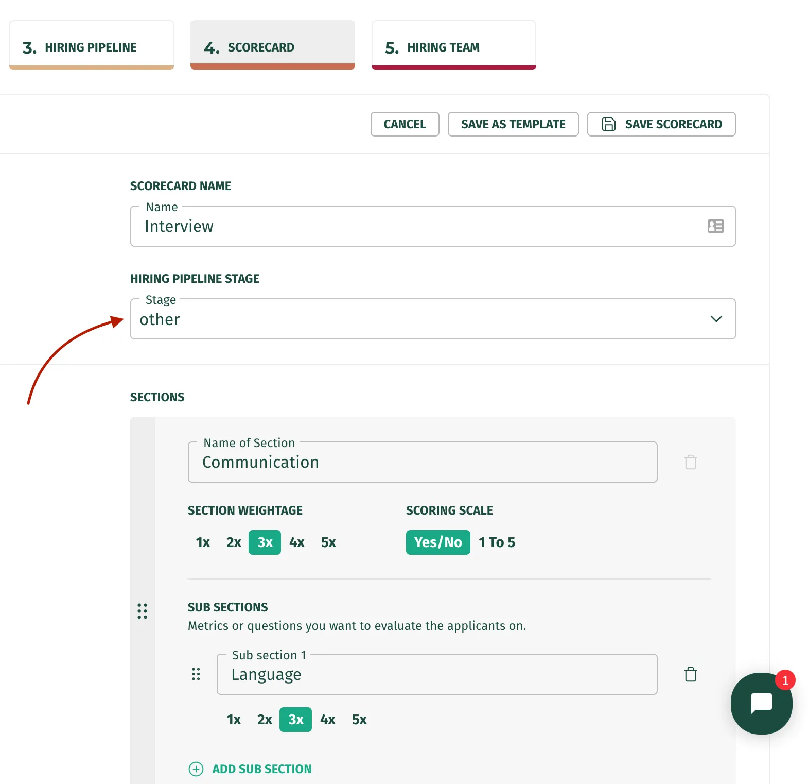
Task: Choose Yes/No scoring scale
Action: pyautogui.click(x=438, y=542)
